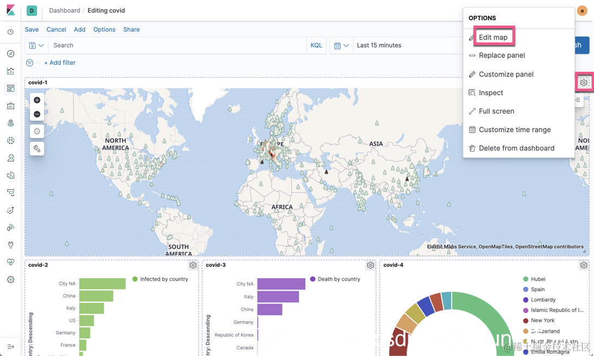Open Machine Learning icon in sidebar
Image resolution: width=594 pixels, height=356 pixels.
[11, 141]
